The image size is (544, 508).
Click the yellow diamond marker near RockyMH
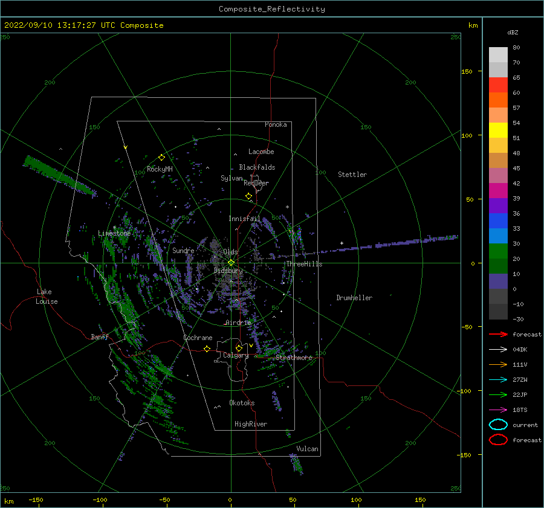tap(161, 158)
